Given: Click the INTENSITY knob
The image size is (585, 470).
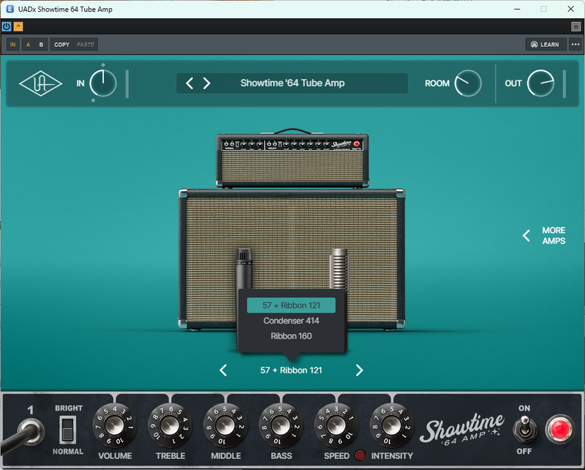Looking at the screenshot, I should (x=391, y=425).
